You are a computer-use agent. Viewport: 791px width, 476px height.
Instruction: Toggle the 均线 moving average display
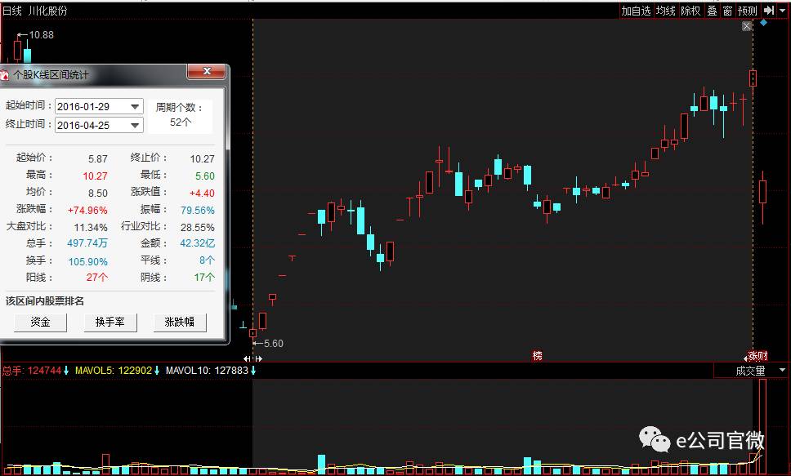(666, 11)
